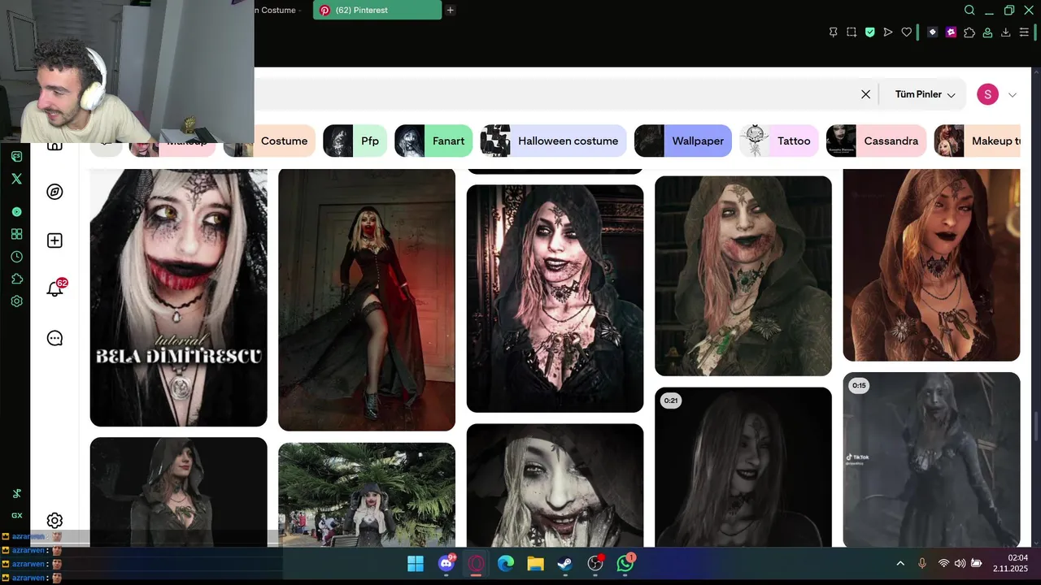
Task: Open the green ad-blocker shield icon
Action: click(869, 32)
